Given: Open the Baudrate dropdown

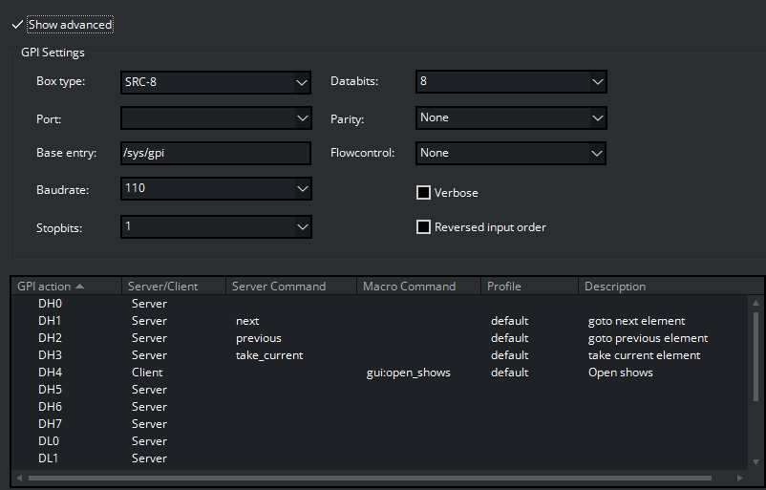Looking at the screenshot, I should [216, 189].
